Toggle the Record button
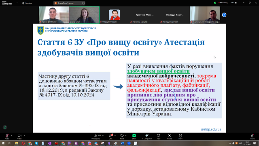The height and width of the screenshot is (146, 259). click(x=169, y=136)
